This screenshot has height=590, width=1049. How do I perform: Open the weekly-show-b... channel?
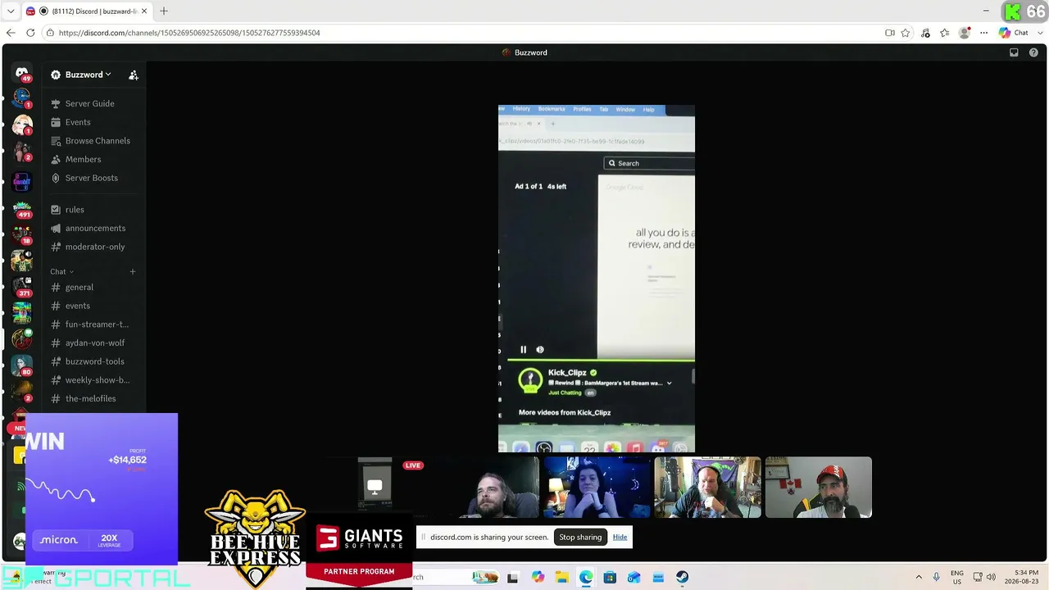98,380
